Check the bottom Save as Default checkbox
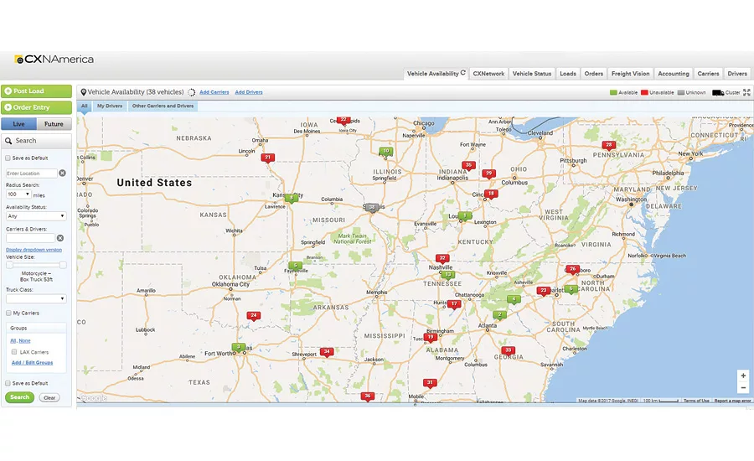The width and height of the screenshot is (754, 461). 8,384
